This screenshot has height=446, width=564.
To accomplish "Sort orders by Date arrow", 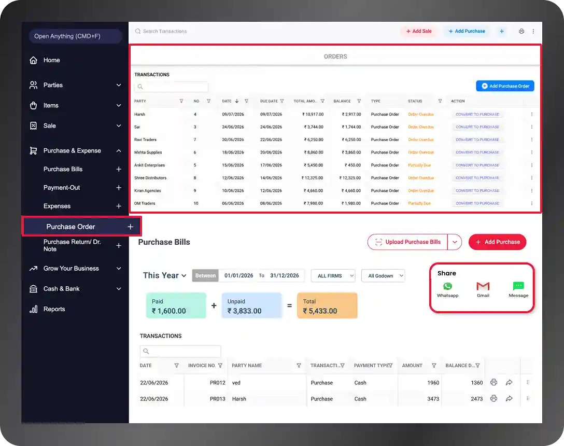I will (237, 101).
